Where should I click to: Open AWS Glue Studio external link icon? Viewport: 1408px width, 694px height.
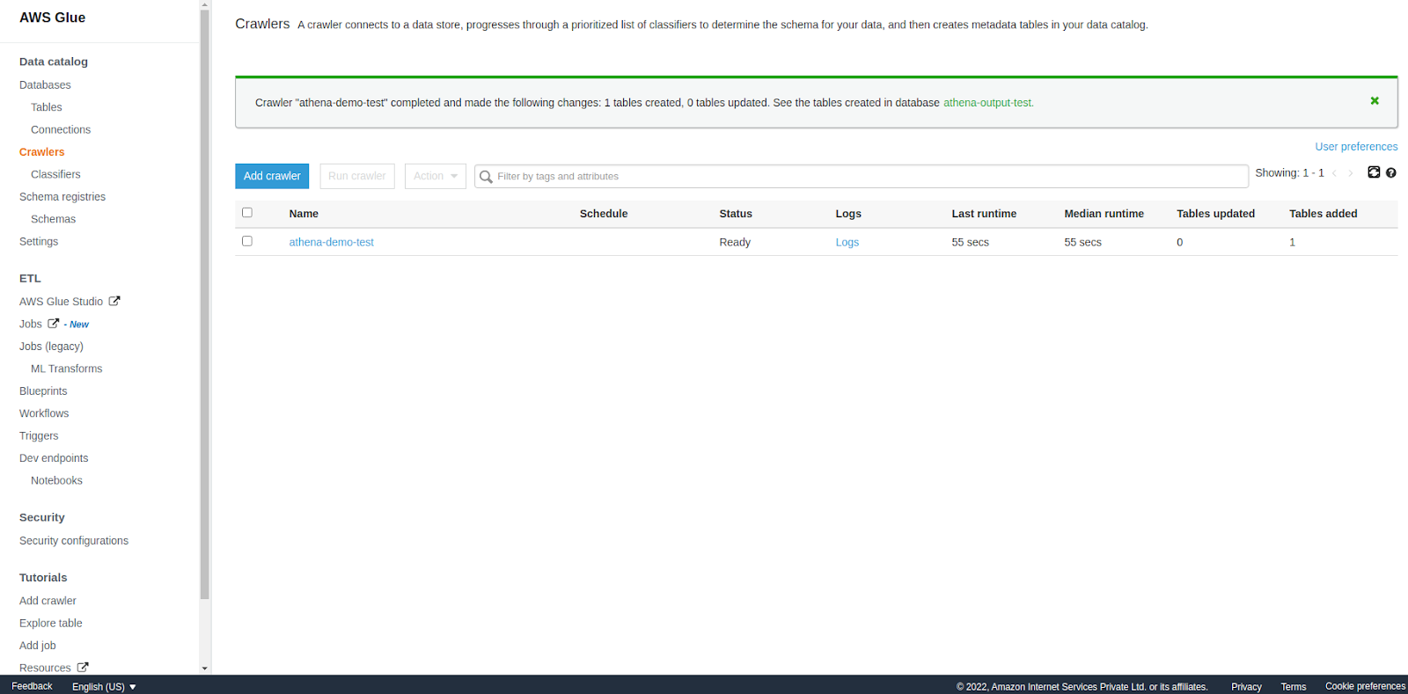coord(114,301)
